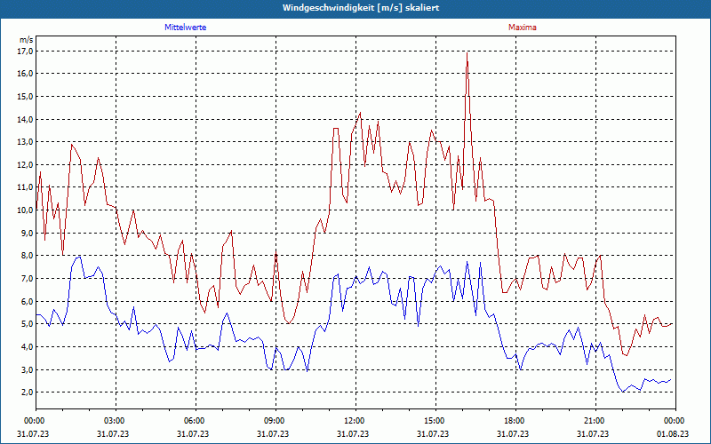This screenshot has height=444, width=711.
Task: Click the 4,0 y-axis value
Action: tap(28, 346)
